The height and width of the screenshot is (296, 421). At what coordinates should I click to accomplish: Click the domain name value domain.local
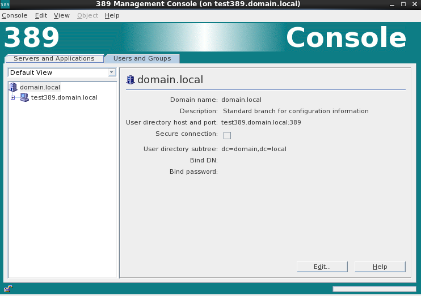[241, 100]
